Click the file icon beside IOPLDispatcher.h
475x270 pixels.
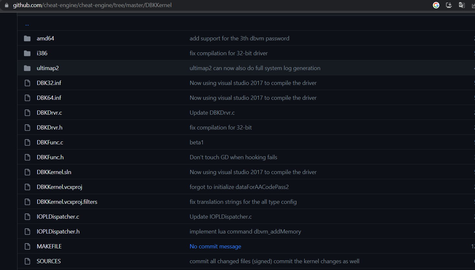[28, 232]
